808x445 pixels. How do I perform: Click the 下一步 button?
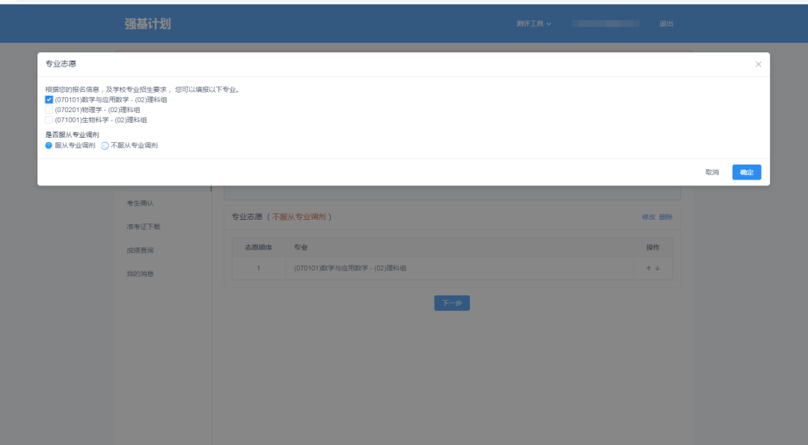coord(452,303)
